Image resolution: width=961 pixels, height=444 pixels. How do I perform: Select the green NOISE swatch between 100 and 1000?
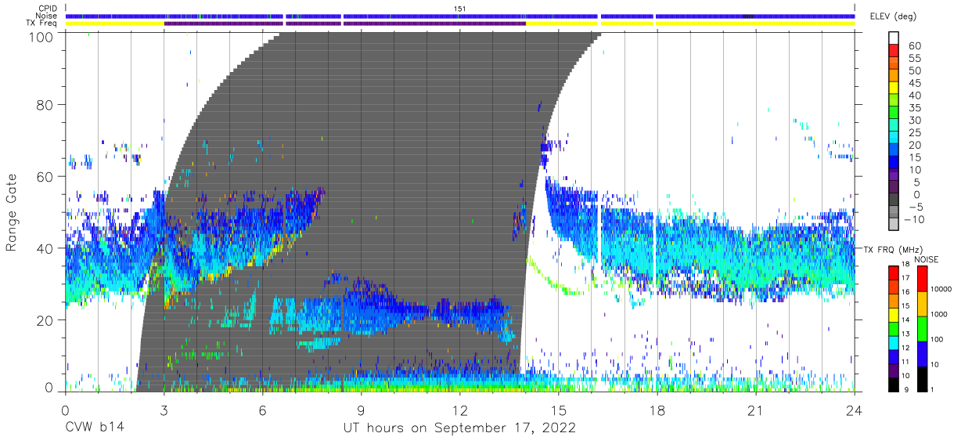pos(921,328)
